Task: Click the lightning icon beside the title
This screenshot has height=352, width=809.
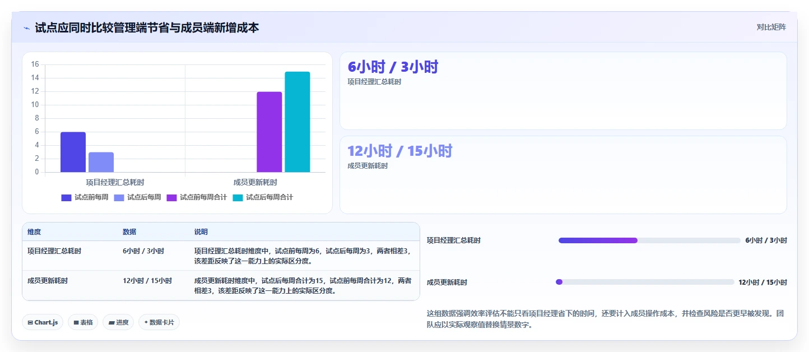Action: (26, 27)
